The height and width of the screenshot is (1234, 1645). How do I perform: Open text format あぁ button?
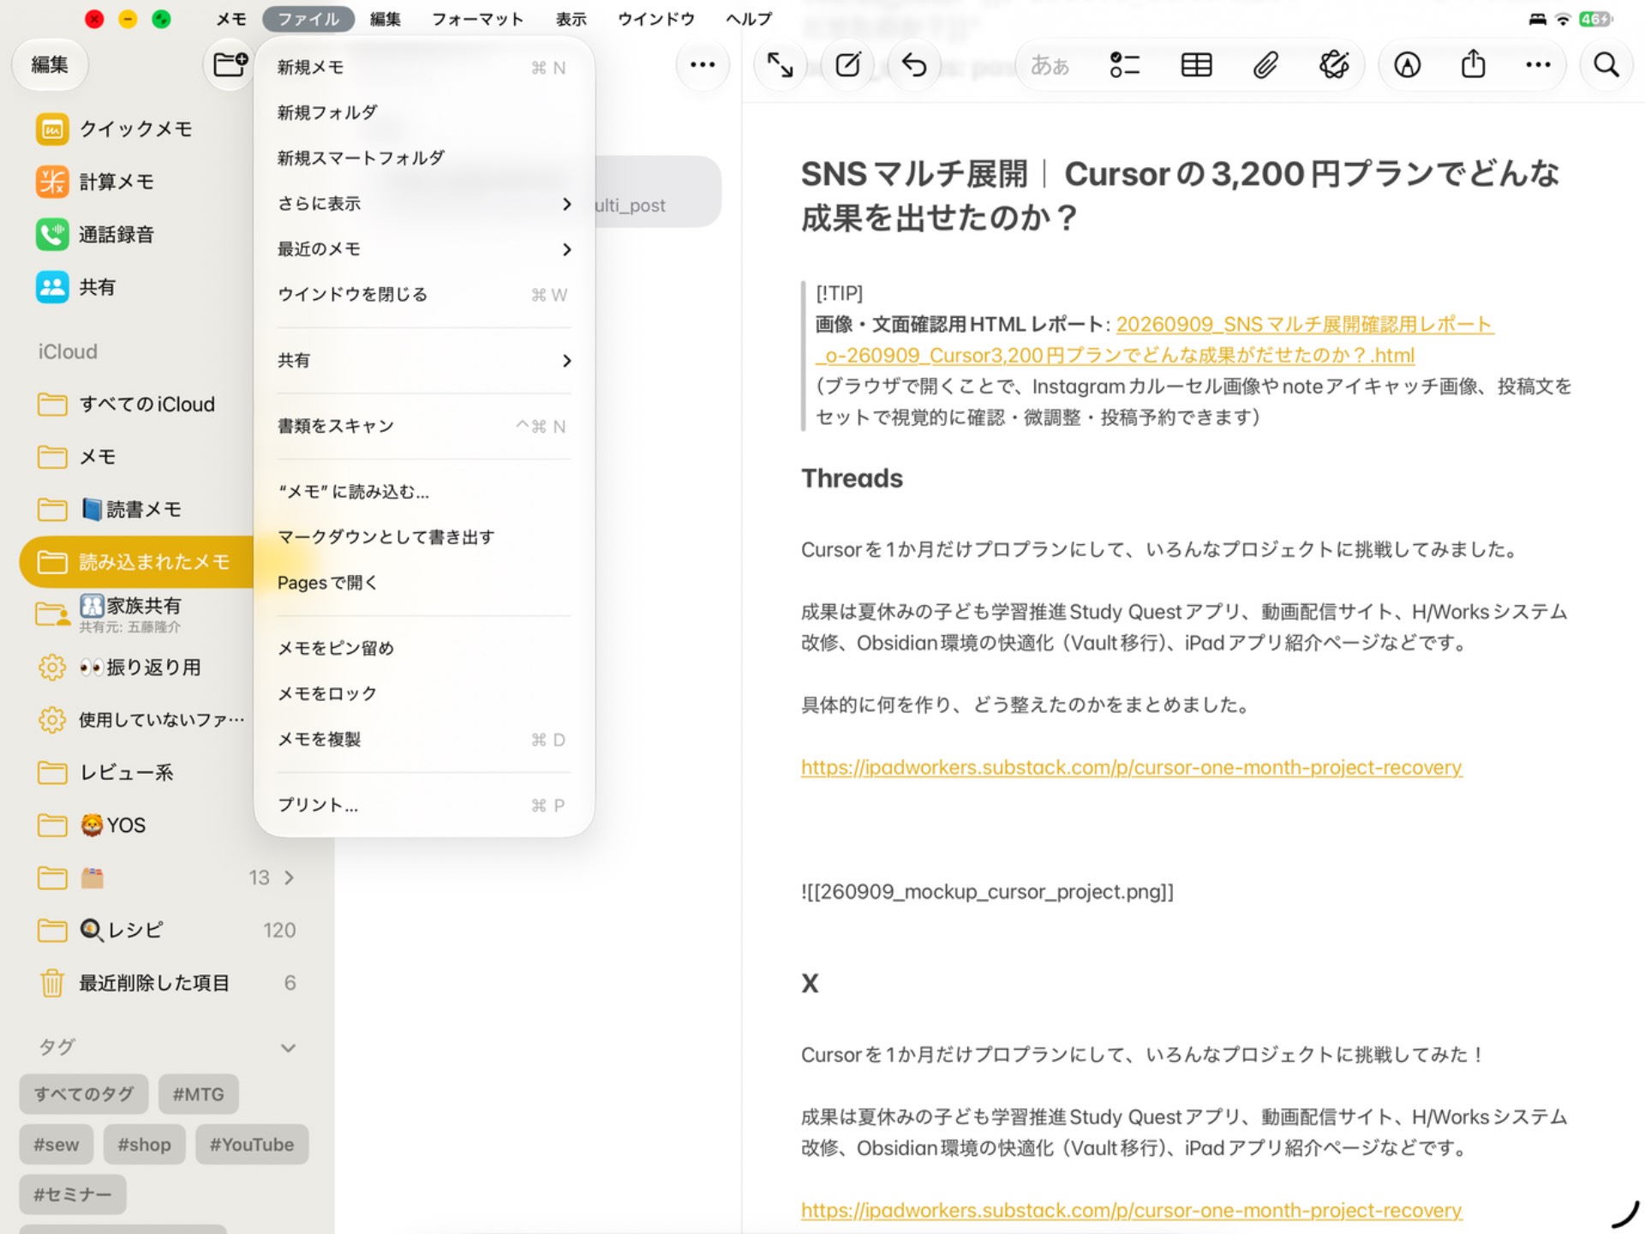[1050, 65]
